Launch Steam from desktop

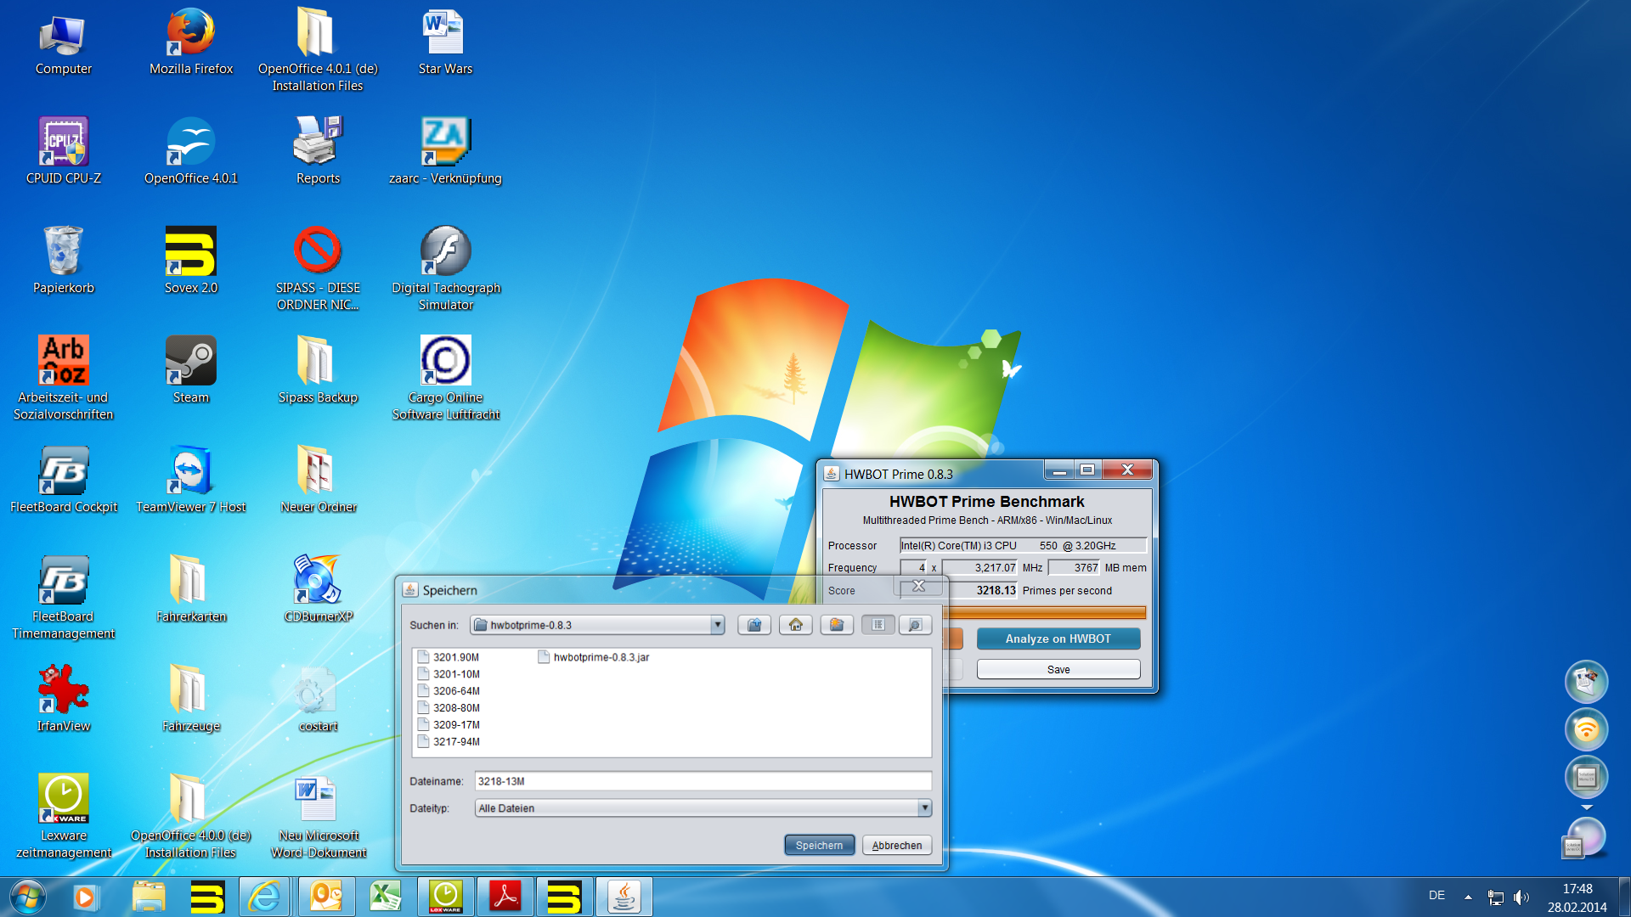[190, 370]
